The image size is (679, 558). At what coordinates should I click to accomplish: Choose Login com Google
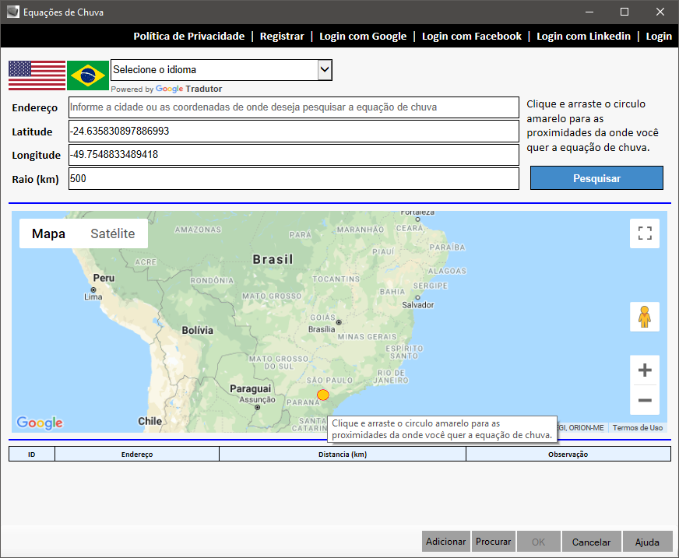(x=363, y=36)
